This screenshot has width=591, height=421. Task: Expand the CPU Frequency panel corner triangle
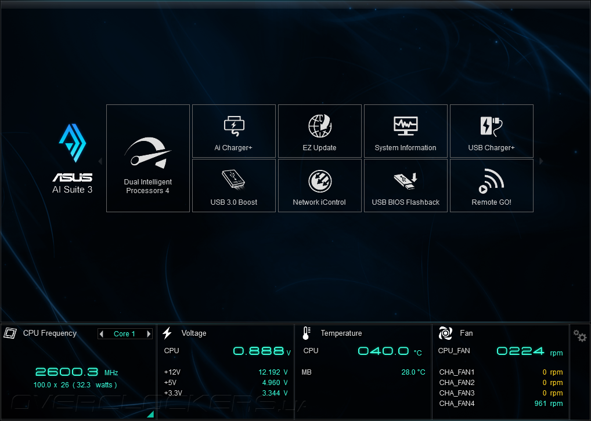[x=150, y=414]
